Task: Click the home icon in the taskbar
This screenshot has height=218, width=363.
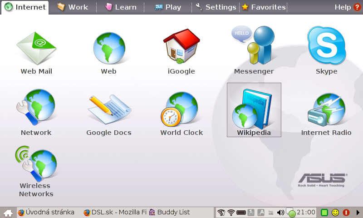Action: [8, 213]
